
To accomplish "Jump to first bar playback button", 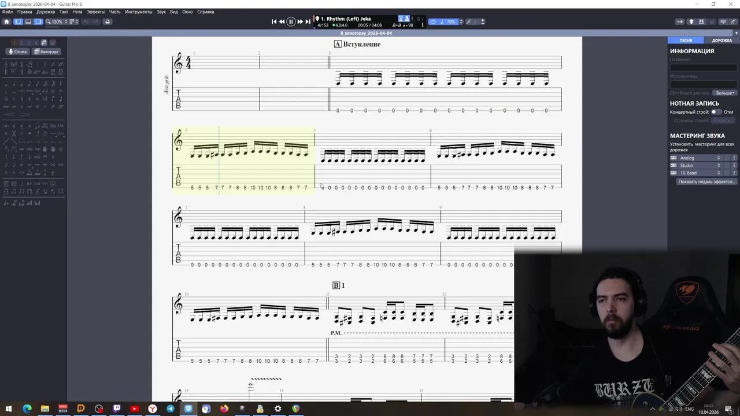I will pyautogui.click(x=274, y=21).
